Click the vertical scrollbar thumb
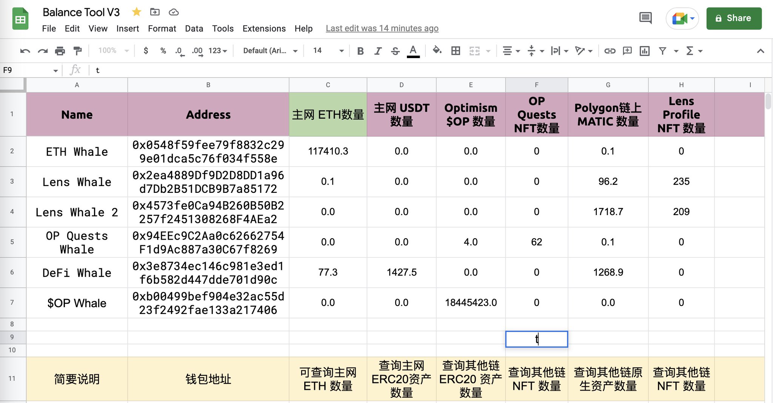This screenshot has height=403, width=773. (768, 101)
